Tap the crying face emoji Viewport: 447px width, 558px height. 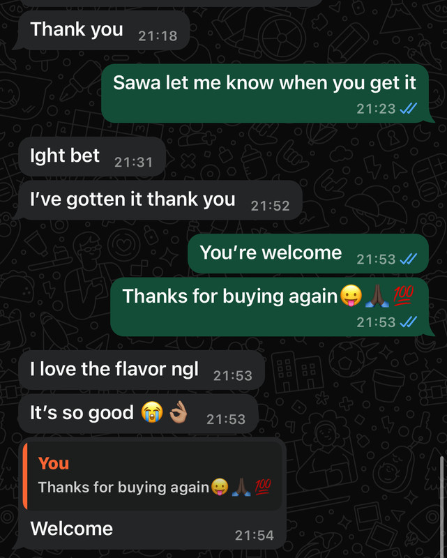(x=152, y=412)
